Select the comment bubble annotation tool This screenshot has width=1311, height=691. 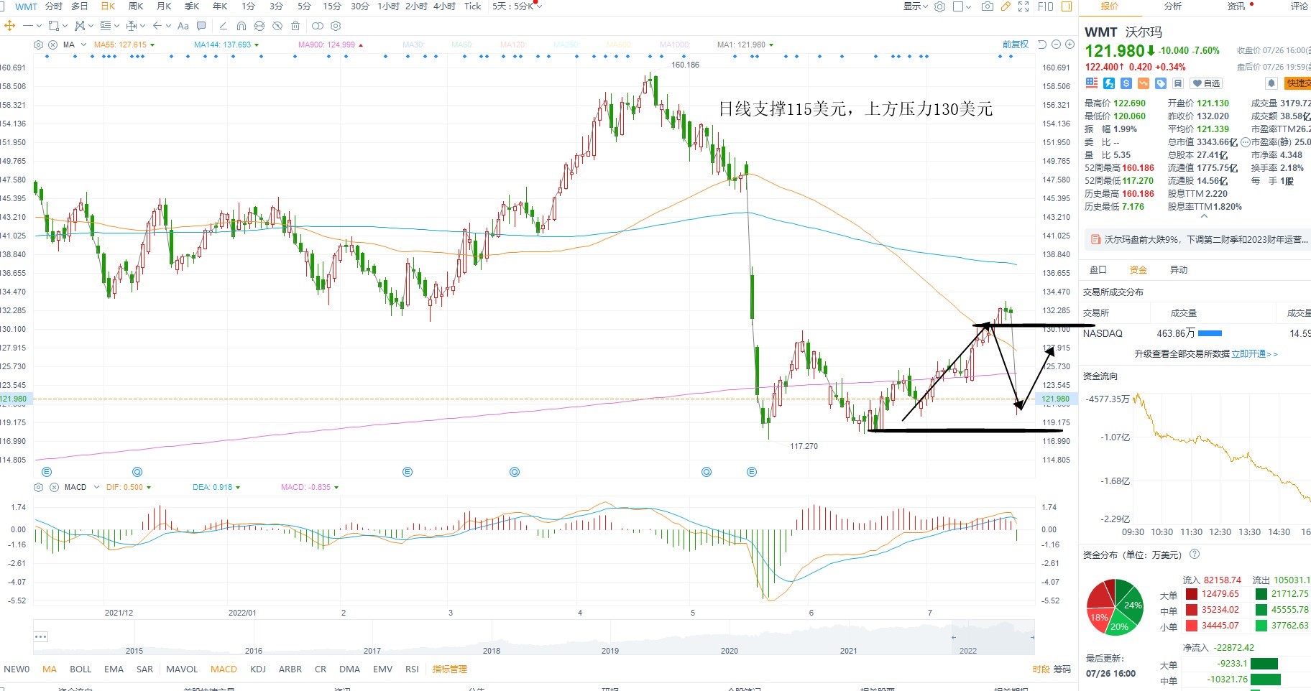[201, 26]
